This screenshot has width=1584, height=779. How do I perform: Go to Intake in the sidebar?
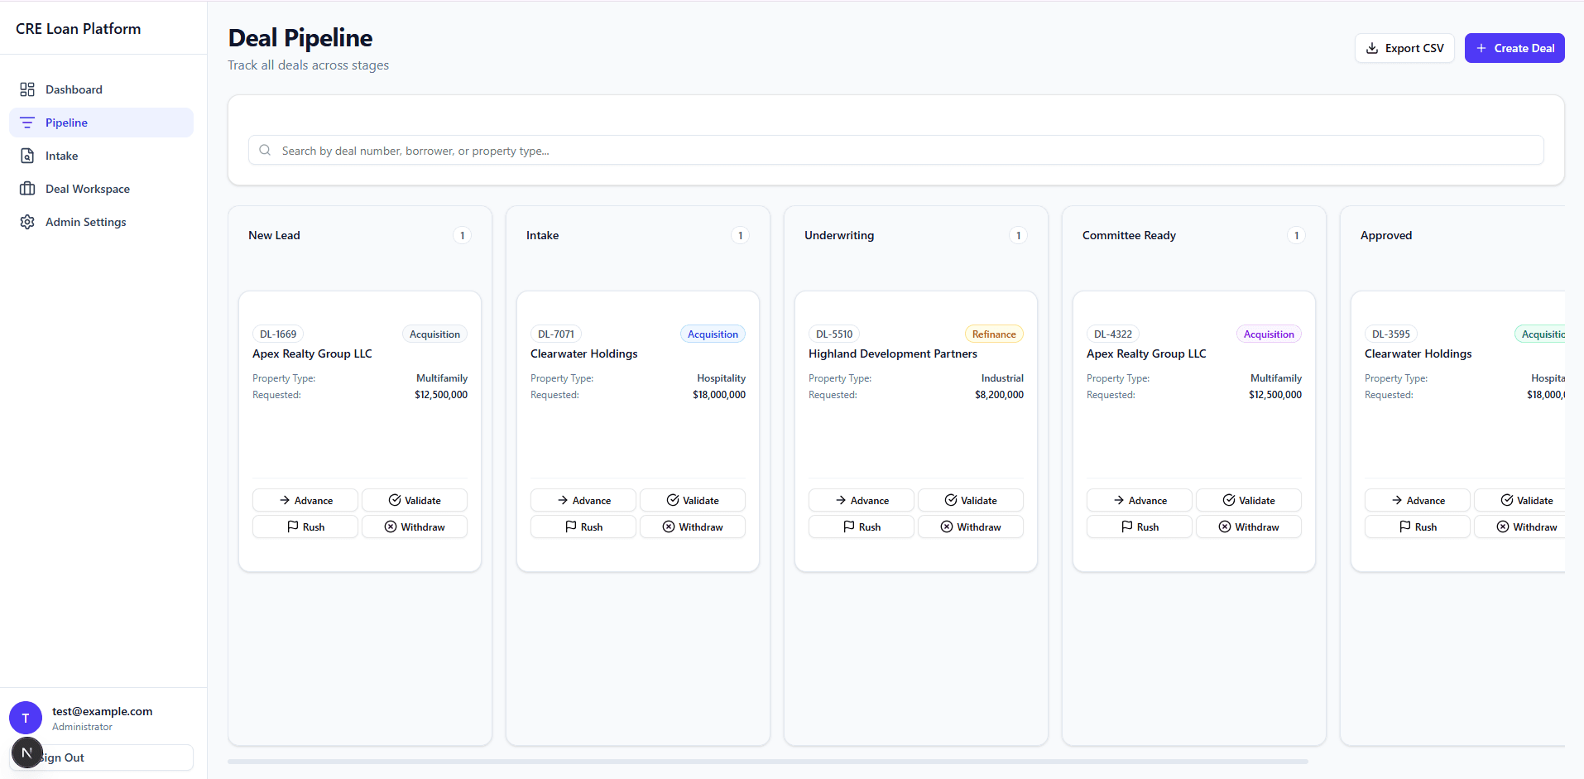coord(101,156)
